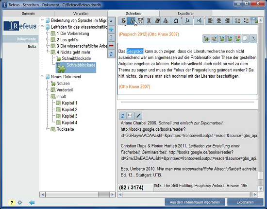Viewport: 267px width, 209px height.
Task: Click the small arrow icon after the page icon
Action: pos(253,38)
